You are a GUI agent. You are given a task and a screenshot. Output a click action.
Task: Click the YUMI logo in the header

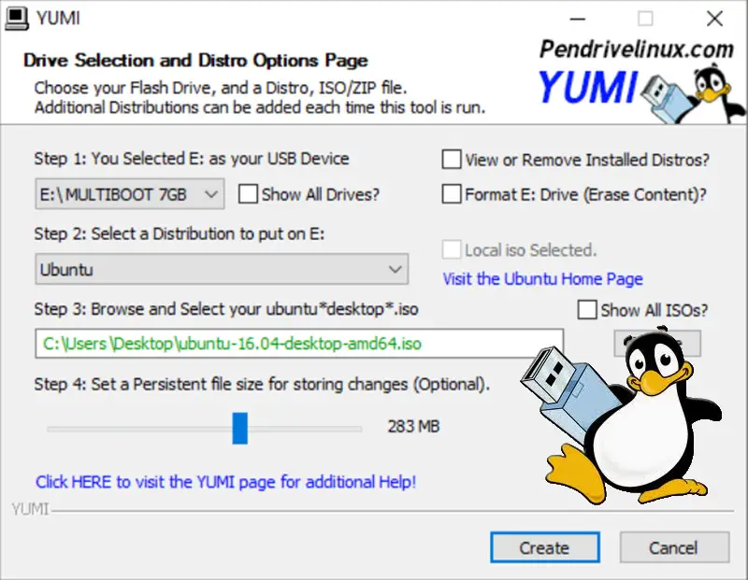point(588,87)
